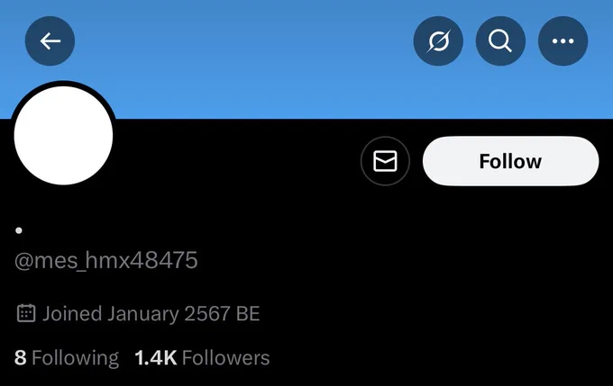Screen dimensions: 613x386
Task: Open profile search magnifier icon
Action: (500, 41)
